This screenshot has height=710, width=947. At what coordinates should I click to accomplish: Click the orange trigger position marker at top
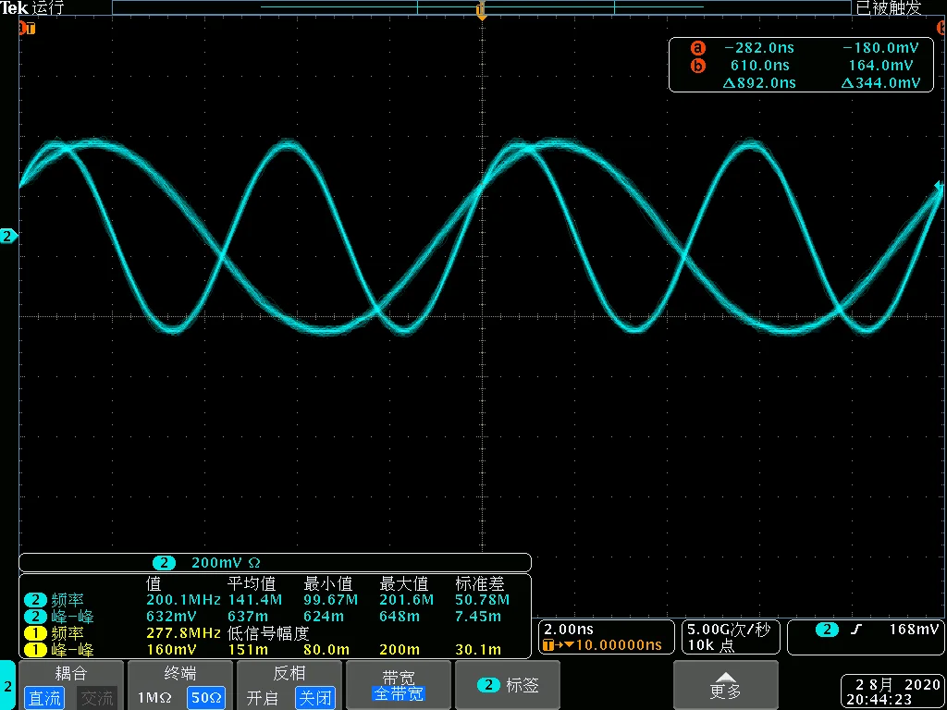[481, 12]
